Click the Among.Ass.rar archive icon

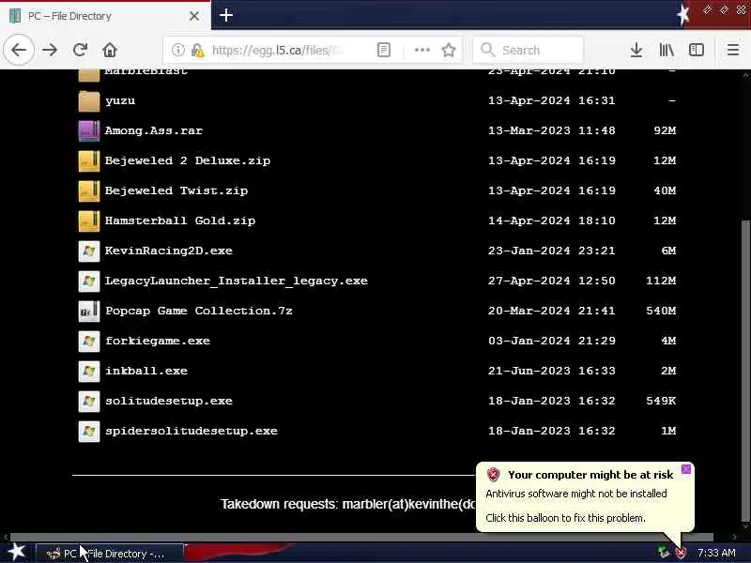89,130
